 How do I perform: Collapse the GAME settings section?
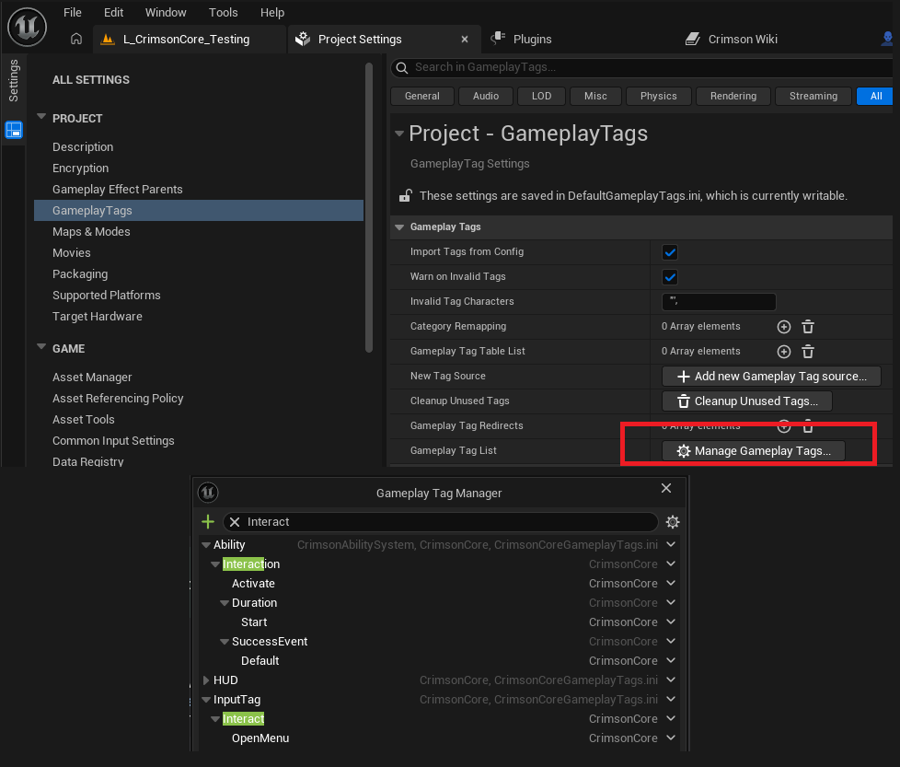coord(41,347)
